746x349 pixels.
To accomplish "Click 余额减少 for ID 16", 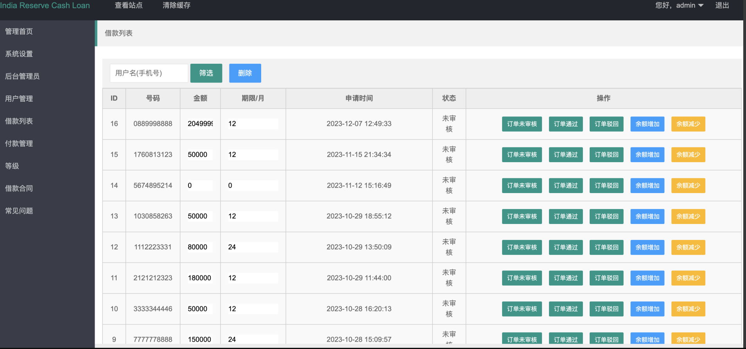I will click(688, 124).
